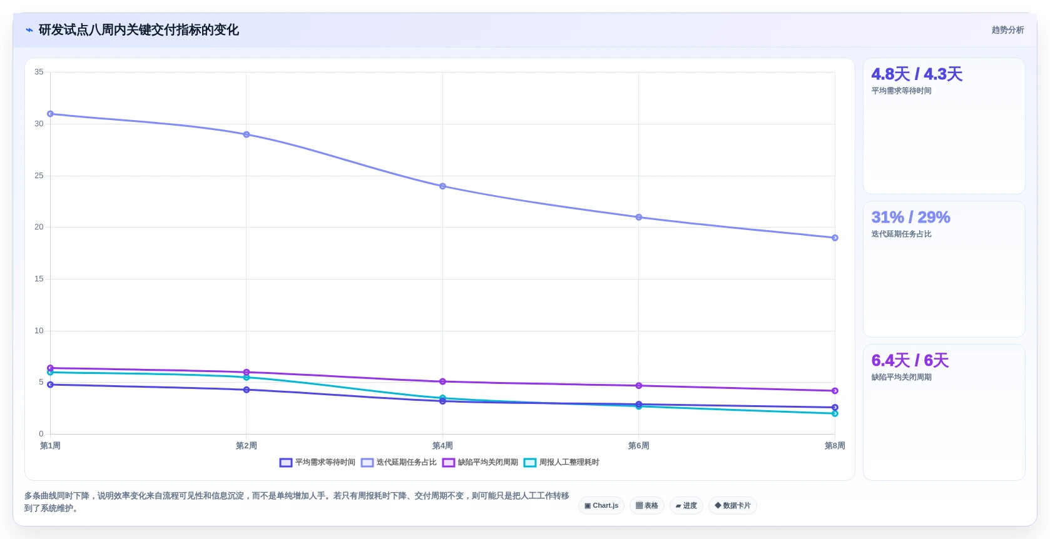Click the y-axis value 35
Image resolution: width=1050 pixels, height=539 pixels.
tap(39, 72)
